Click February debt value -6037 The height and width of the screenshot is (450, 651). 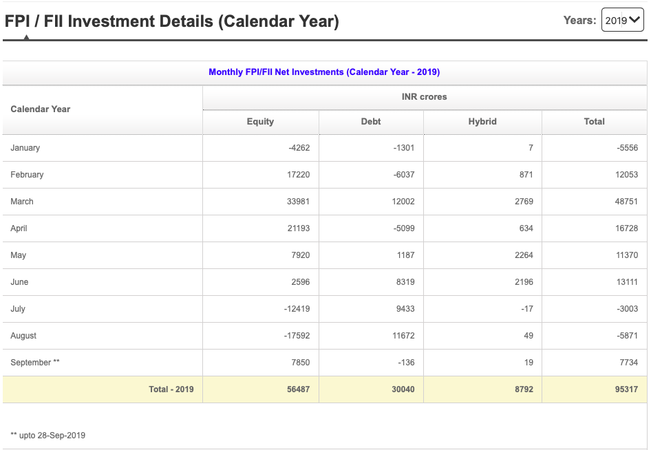click(x=404, y=174)
